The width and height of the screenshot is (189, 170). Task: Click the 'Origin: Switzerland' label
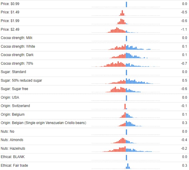point(16,106)
